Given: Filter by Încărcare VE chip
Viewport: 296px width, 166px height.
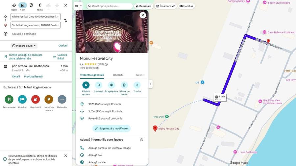Looking at the screenshot, I should [165, 6].
